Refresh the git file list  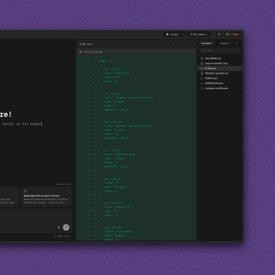pyautogui.click(x=237, y=43)
